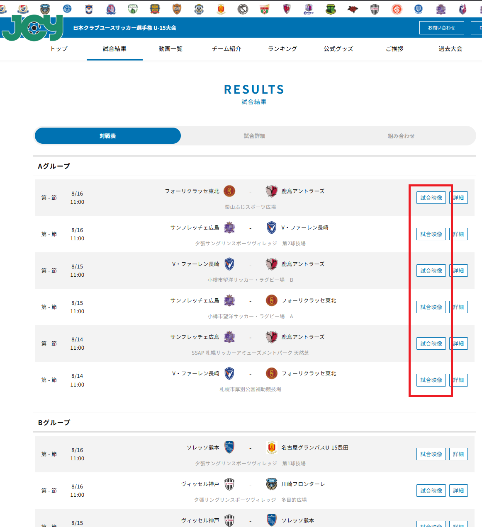Click the V・ファーレン長崎 emblem in the 8/16 match

click(272, 227)
